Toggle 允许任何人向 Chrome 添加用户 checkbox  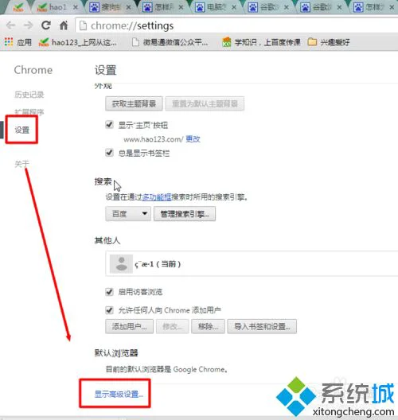[109, 310]
